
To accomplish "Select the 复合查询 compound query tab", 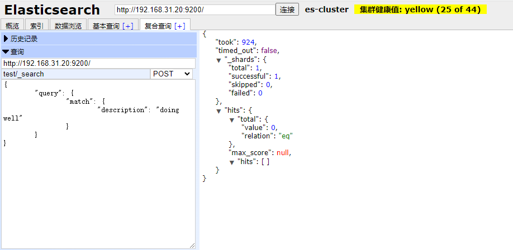I will pyautogui.click(x=158, y=26).
